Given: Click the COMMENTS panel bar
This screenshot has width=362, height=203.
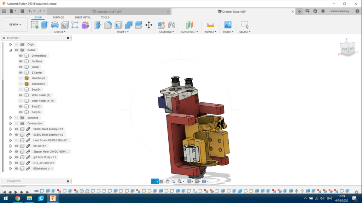Looking at the screenshot, I should [x=35, y=181].
